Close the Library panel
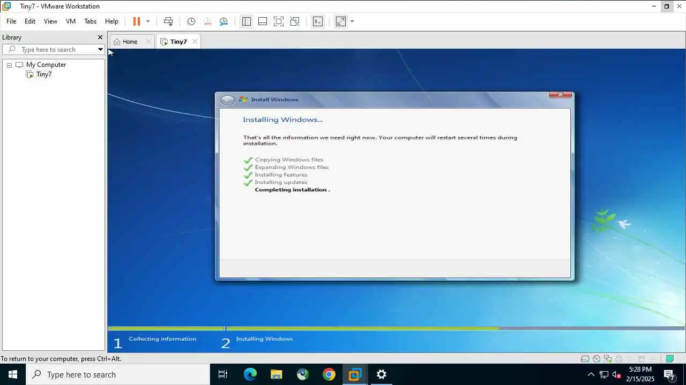The width and height of the screenshot is (686, 385). 100,37
